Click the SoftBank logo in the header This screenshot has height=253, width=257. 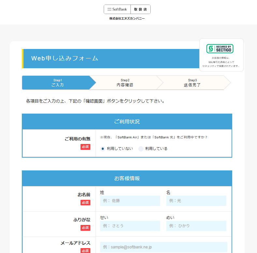pyautogui.click(x=117, y=9)
